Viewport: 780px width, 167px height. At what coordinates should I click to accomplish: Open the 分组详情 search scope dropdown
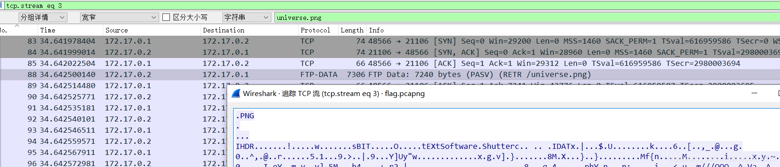coord(43,17)
